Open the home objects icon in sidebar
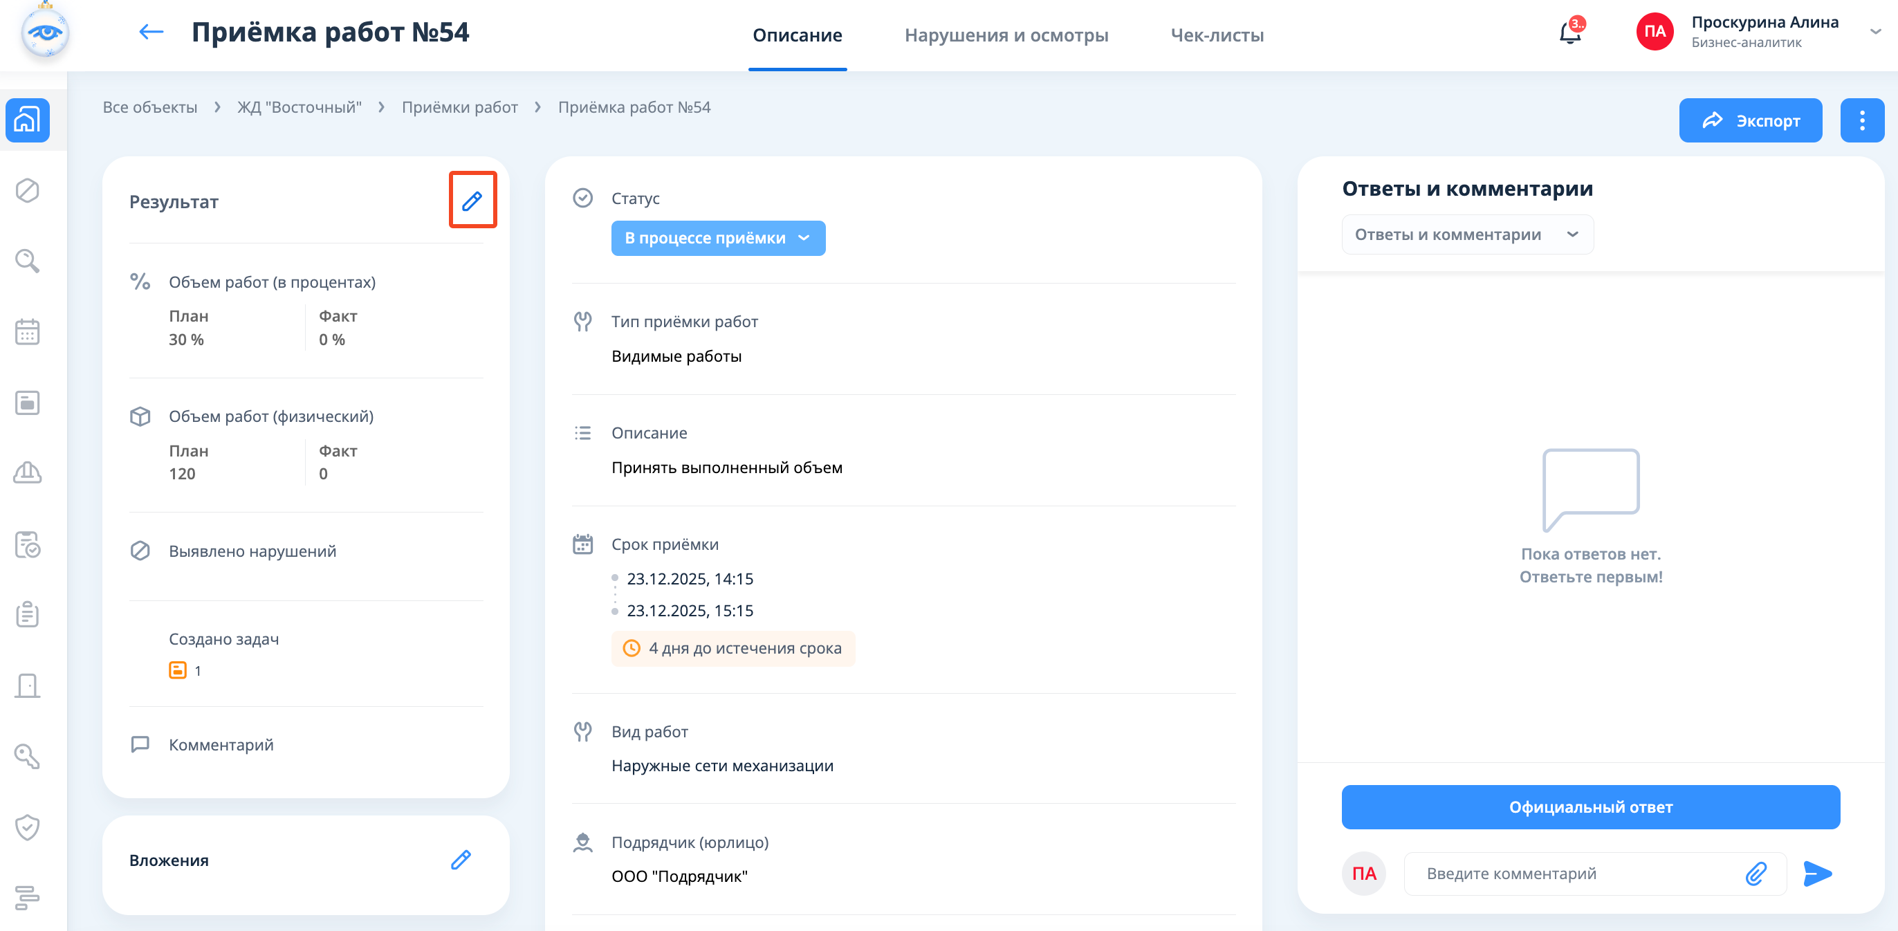The image size is (1898, 931). point(27,120)
